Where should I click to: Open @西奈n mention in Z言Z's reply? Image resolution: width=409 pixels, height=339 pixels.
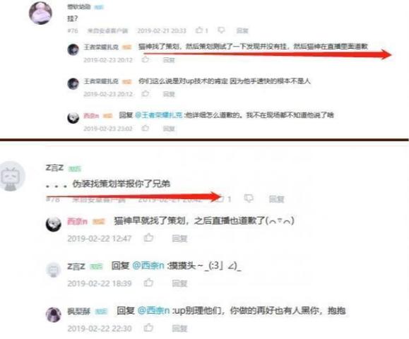[148, 266]
